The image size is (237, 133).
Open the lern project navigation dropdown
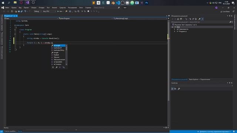click(x=31, y=18)
